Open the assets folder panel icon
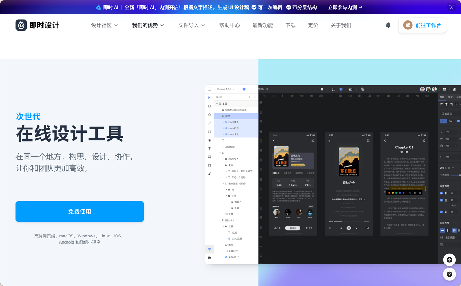Viewport: 461px width, 286px height. click(x=209, y=258)
